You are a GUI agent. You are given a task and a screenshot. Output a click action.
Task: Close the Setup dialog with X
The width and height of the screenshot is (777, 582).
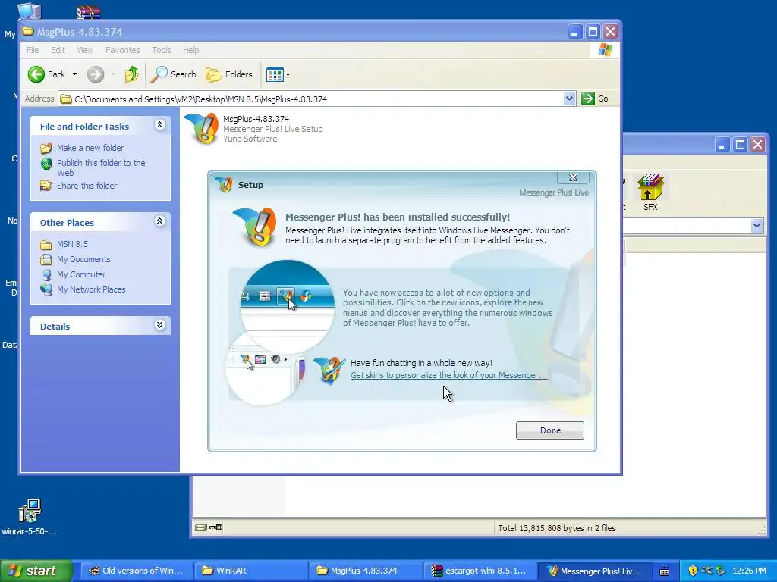573,177
